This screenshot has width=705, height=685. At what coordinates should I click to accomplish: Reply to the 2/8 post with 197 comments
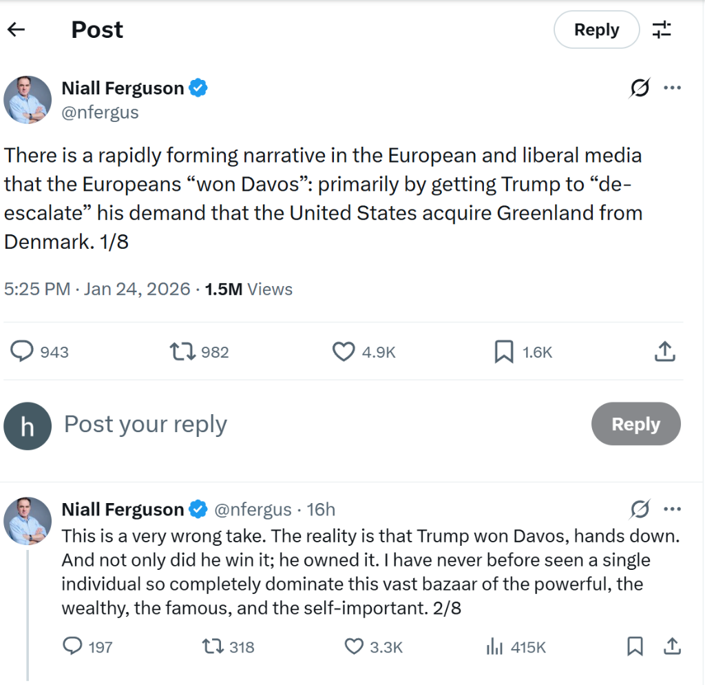[72, 647]
